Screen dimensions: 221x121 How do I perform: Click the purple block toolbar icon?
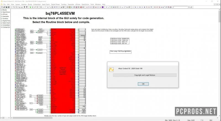pyautogui.click(x=103, y=7)
